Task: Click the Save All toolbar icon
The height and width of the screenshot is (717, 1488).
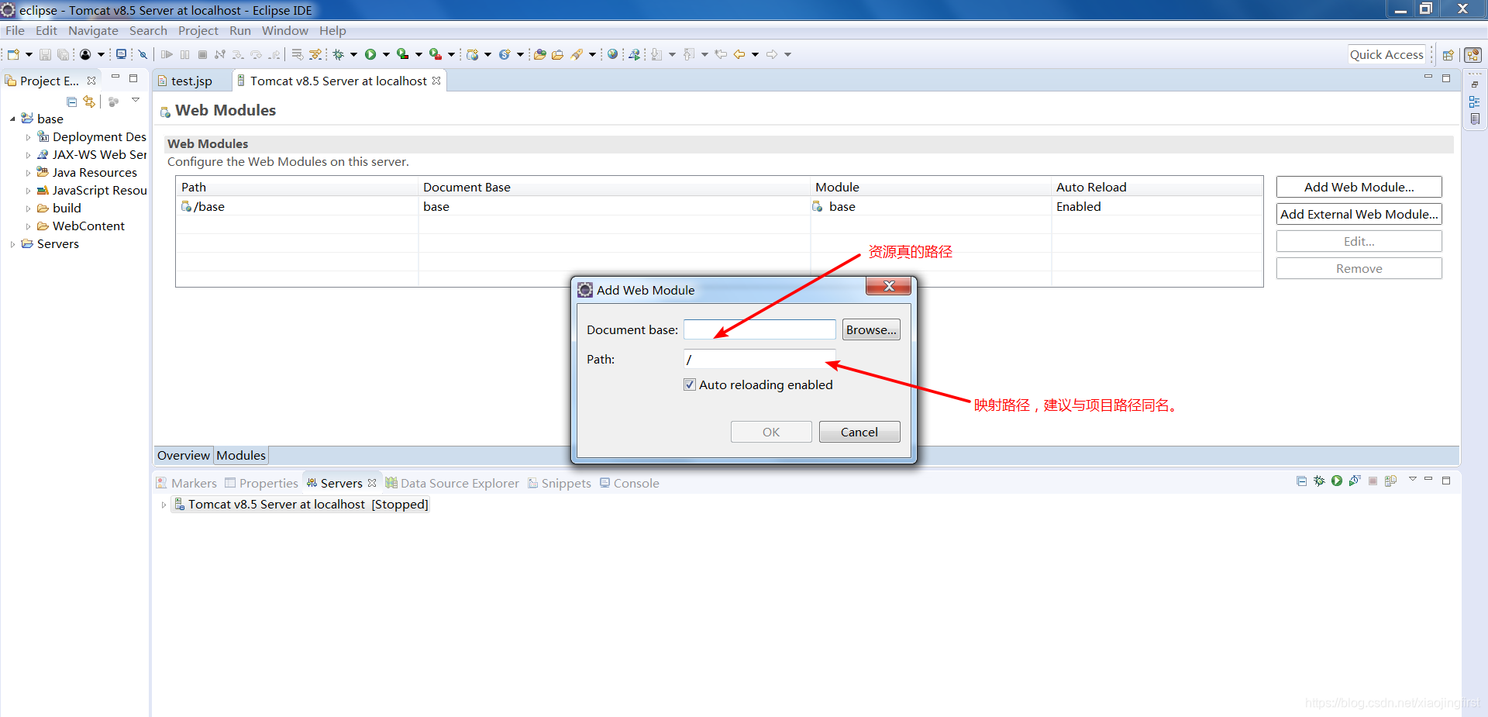Action: coord(63,54)
